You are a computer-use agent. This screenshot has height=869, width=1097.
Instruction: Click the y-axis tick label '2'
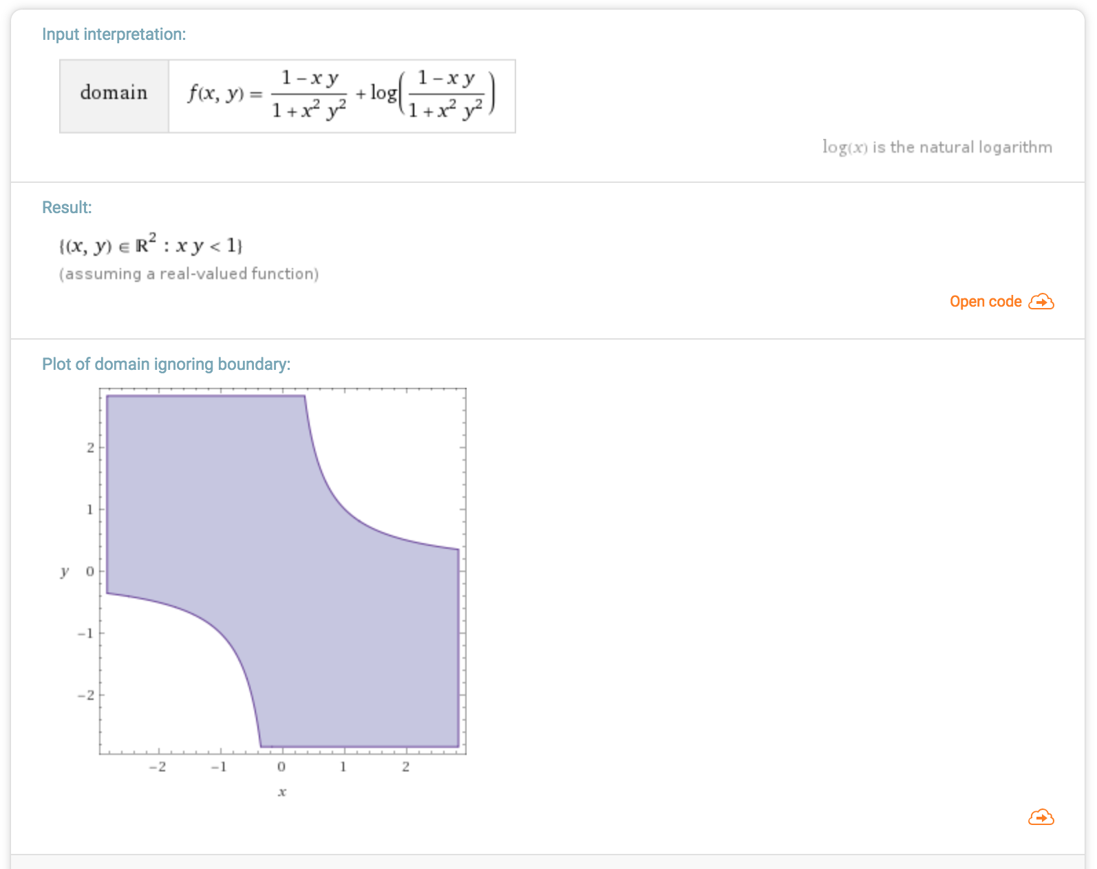click(x=90, y=448)
